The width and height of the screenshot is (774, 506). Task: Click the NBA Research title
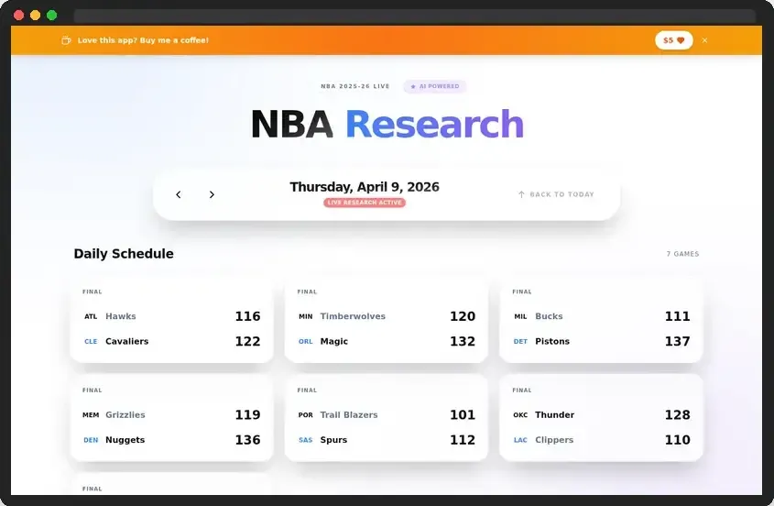387,124
